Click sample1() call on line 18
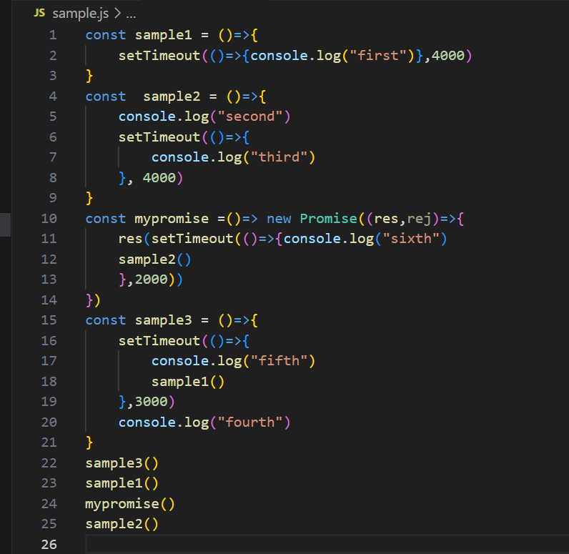The height and width of the screenshot is (554, 569). [188, 382]
